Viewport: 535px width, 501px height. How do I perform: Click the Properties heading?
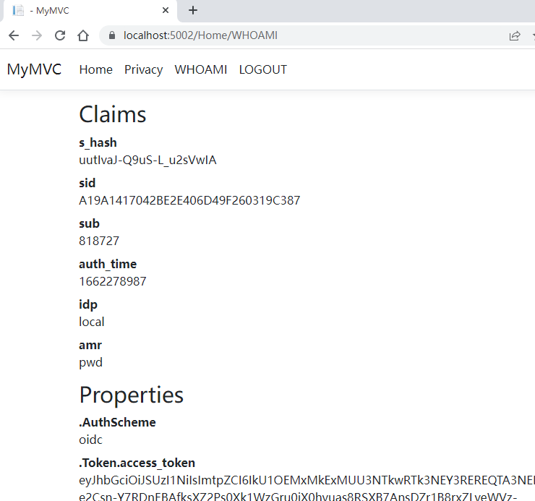(131, 395)
